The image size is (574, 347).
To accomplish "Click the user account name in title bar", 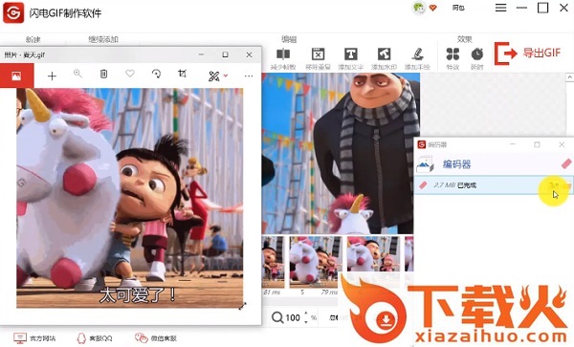I will (x=458, y=8).
